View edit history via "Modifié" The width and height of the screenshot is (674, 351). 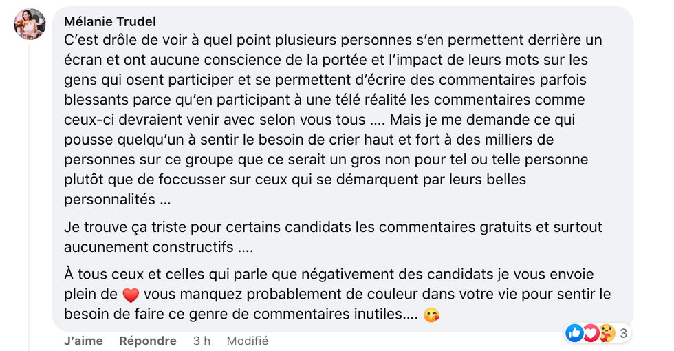[247, 341]
